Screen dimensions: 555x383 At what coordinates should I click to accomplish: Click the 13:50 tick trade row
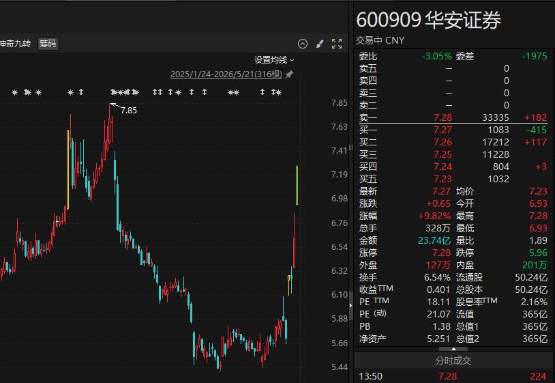click(453, 376)
